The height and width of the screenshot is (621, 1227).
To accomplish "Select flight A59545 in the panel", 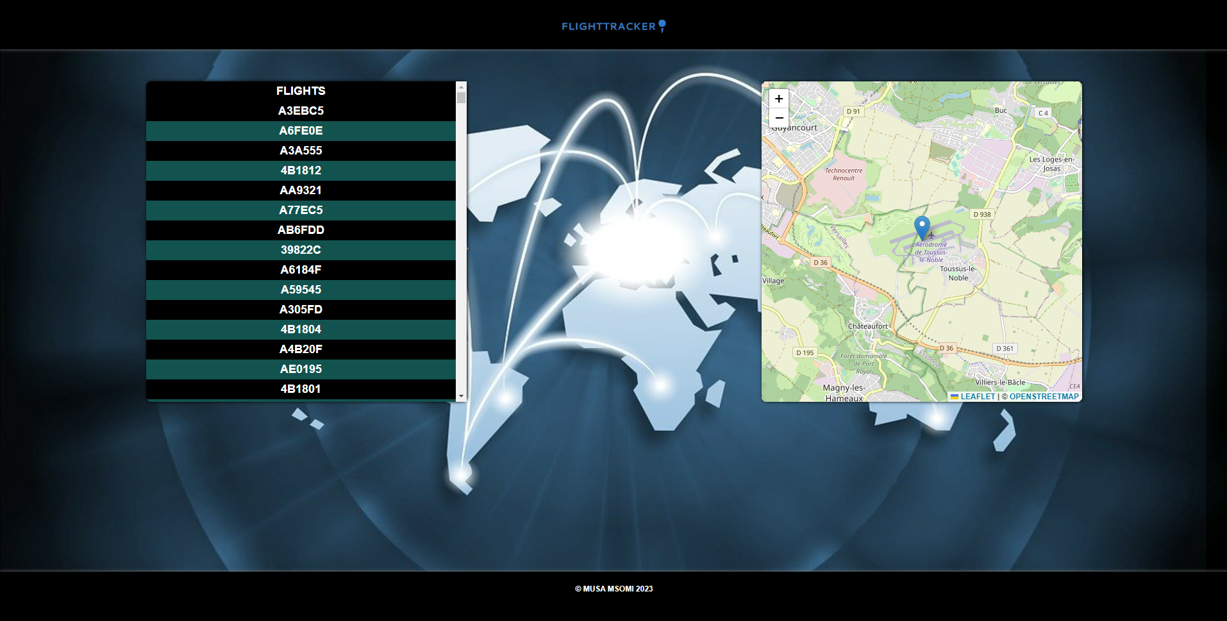I will click(x=301, y=290).
